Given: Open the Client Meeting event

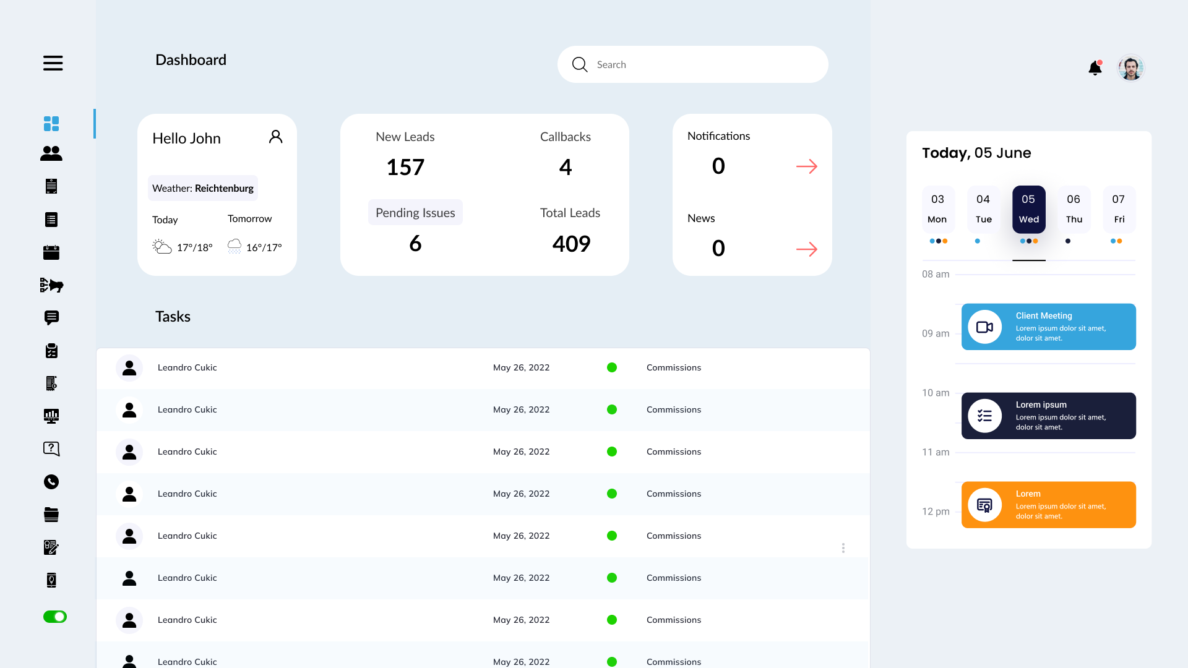Looking at the screenshot, I should [x=1048, y=327].
